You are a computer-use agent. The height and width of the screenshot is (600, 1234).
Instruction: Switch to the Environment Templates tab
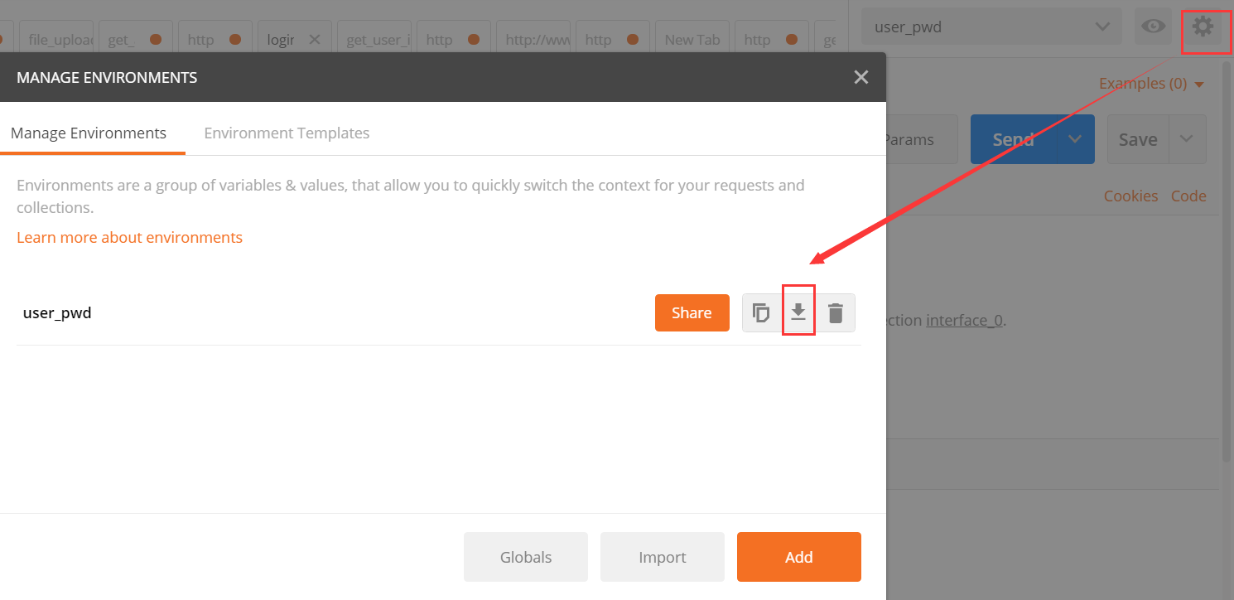point(287,133)
